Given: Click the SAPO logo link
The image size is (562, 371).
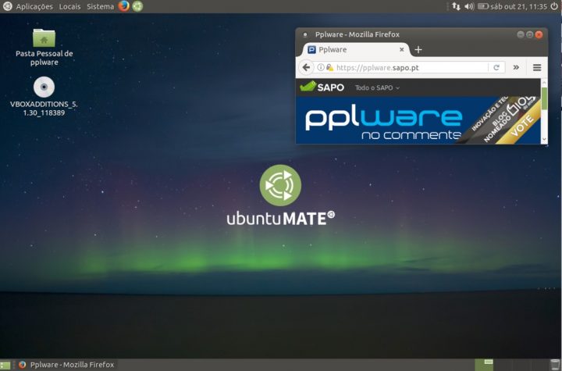Looking at the screenshot, I should (322, 87).
